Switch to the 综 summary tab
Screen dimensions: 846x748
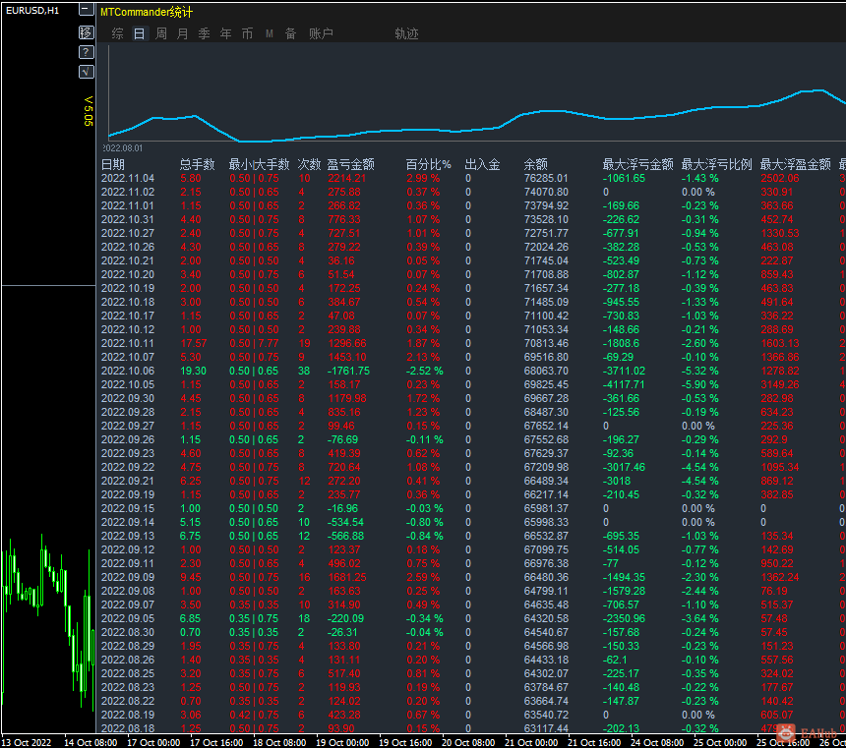tap(118, 34)
